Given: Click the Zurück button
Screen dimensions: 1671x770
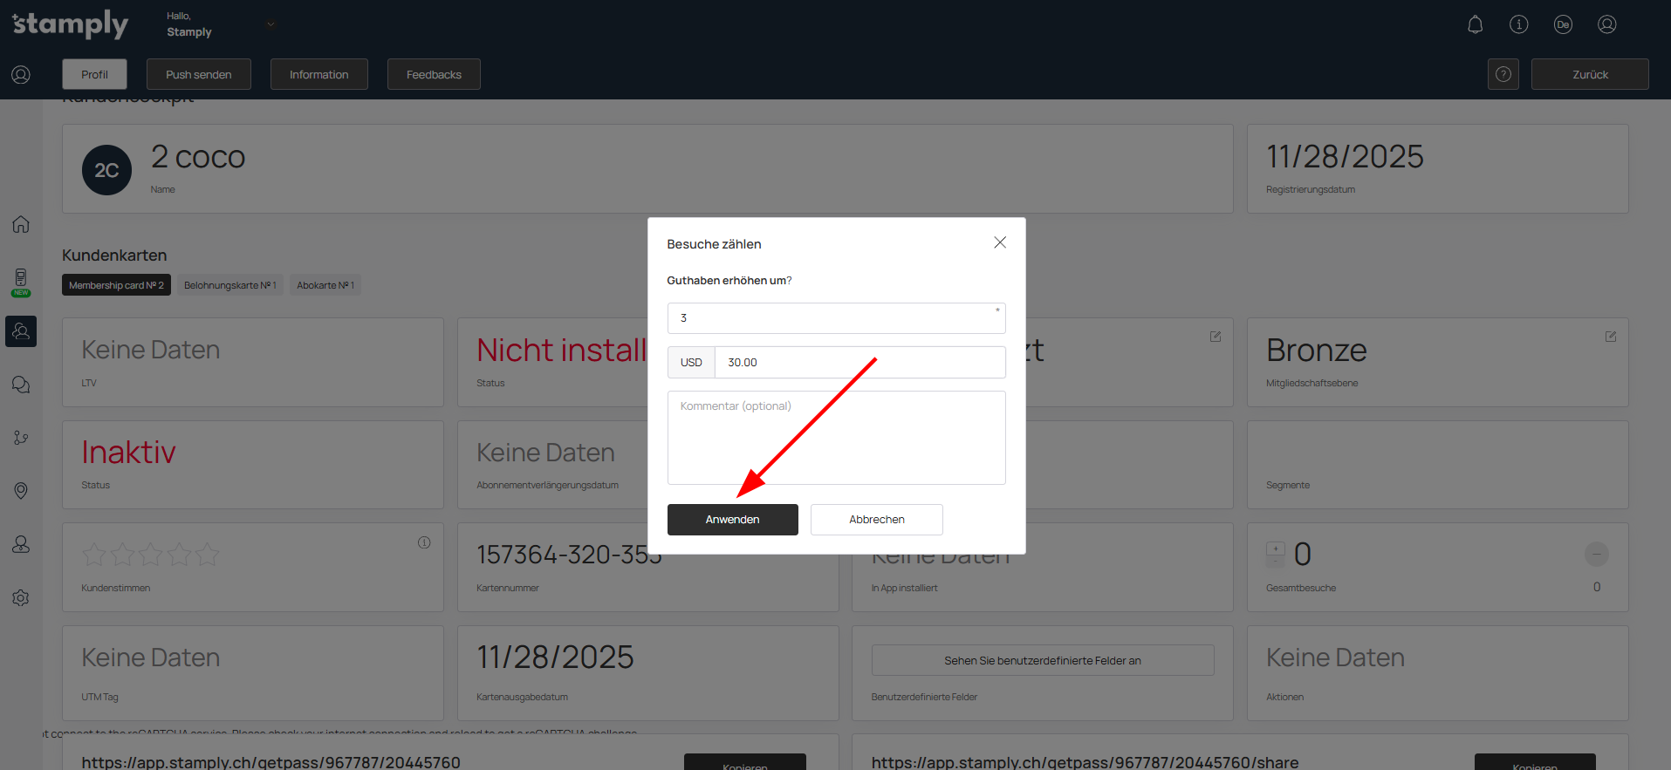Looking at the screenshot, I should pos(1589,74).
